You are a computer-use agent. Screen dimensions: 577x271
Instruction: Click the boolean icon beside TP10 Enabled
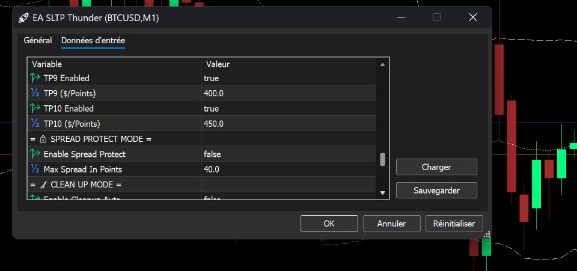(x=35, y=109)
